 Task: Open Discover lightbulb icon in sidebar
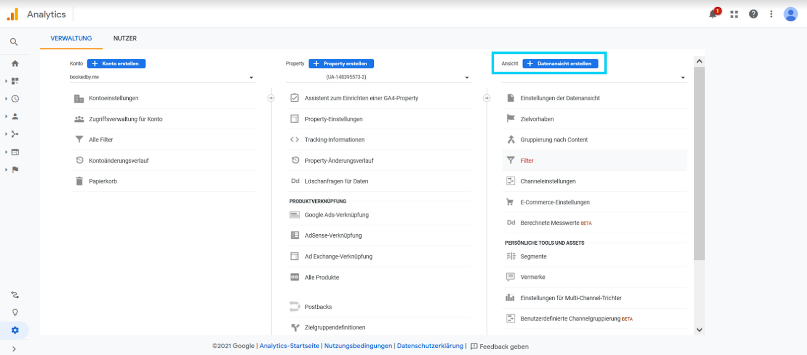click(x=15, y=313)
